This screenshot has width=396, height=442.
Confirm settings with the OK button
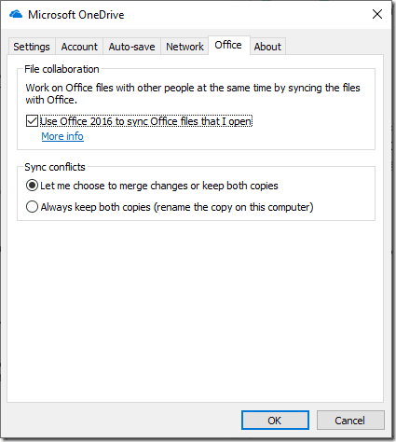tap(275, 421)
